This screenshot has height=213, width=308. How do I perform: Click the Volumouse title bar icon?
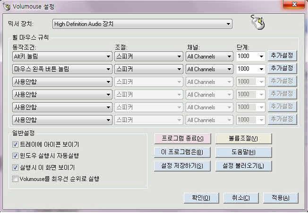click(x=7, y=7)
